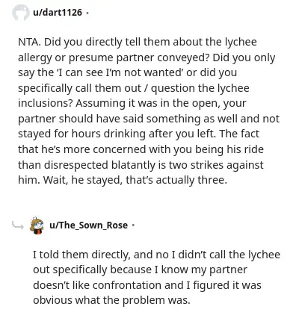
Task: Click The_Sown_Rose's cartoon avatar
Action: click(37, 225)
